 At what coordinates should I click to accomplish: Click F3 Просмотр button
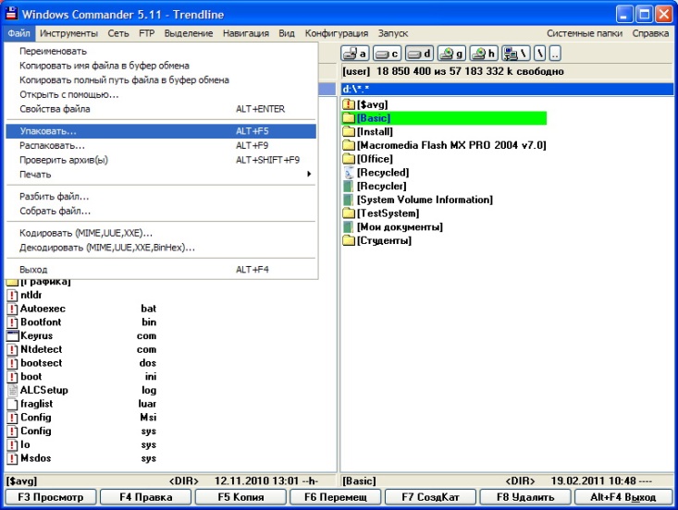coord(51,497)
